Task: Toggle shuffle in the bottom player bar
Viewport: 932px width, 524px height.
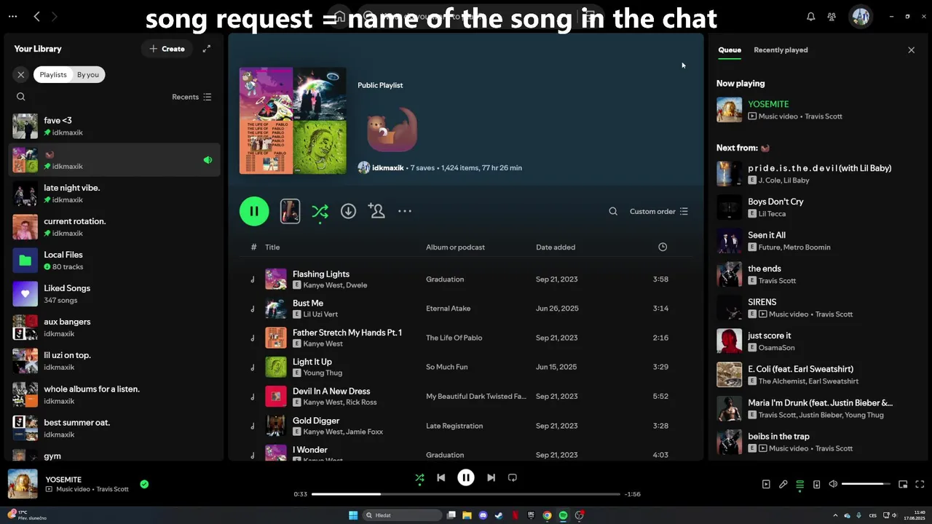Action: (419, 477)
